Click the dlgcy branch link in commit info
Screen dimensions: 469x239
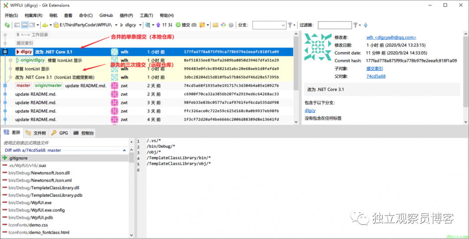tap(310, 110)
